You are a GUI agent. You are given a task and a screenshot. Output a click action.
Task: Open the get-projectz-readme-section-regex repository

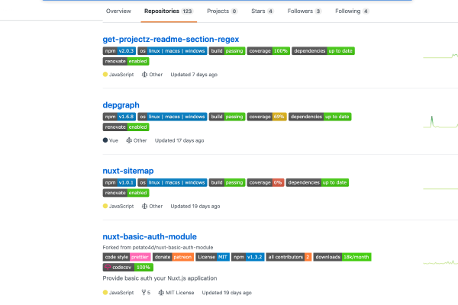170,40
